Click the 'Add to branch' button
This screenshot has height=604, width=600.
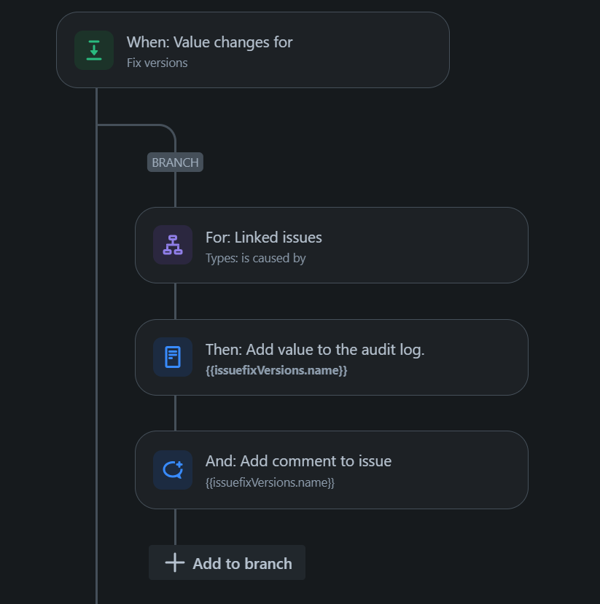[227, 562]
